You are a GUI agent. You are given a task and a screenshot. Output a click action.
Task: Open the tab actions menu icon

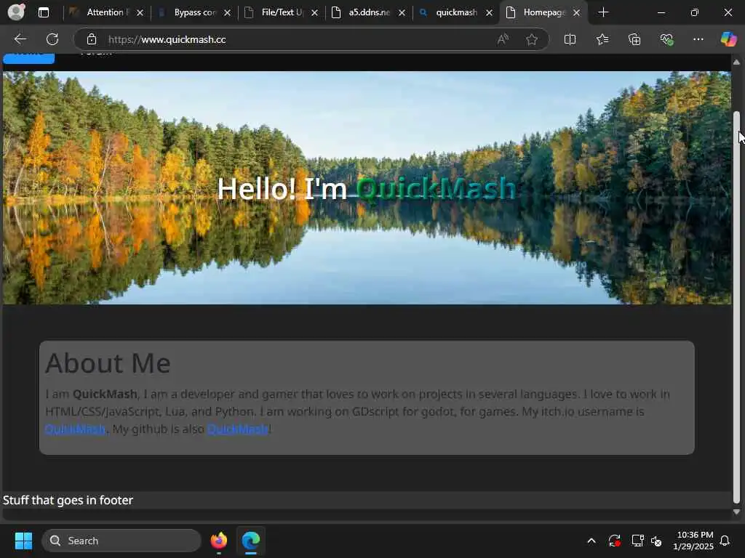coord(43,13)
